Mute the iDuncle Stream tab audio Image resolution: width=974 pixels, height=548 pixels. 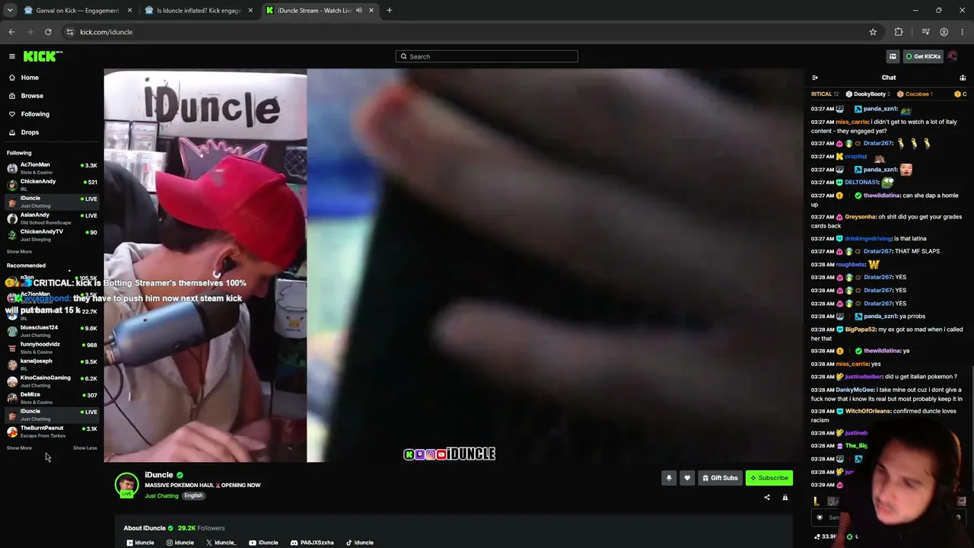point(359,11)
